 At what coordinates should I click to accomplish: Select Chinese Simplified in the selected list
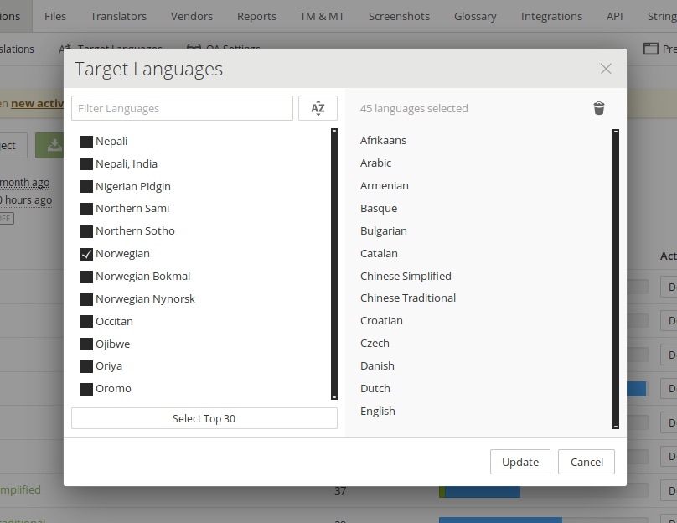tap(406, 276)
